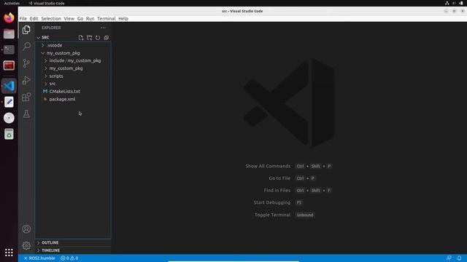Viewport: 467px width, 262px height.
Task: Collapse the top-level my_custom_pkg folder
Action: coord(73,53)
